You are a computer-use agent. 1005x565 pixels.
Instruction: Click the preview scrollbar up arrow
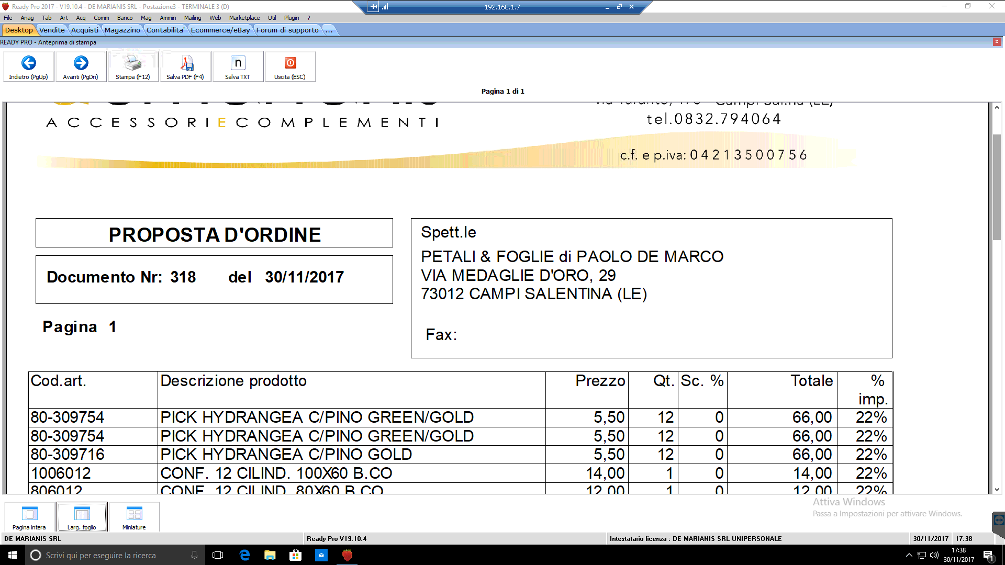pos(997,107)
